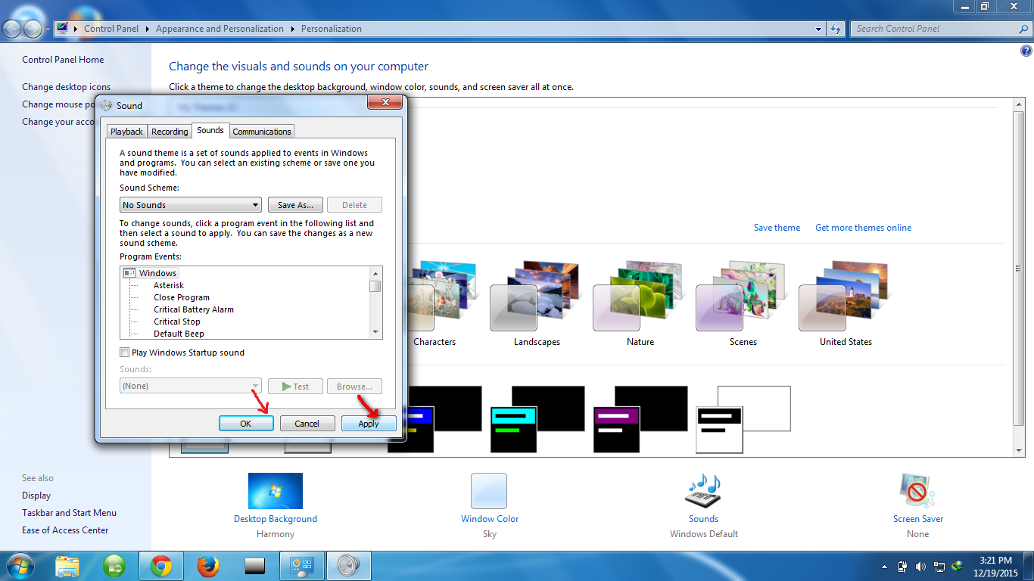1034x581 pixels.
Task: Launch Google Chrome from the taskbar
Action: (x=160, y=566)
